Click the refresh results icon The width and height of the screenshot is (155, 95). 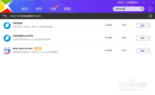[x=150, y=16]
